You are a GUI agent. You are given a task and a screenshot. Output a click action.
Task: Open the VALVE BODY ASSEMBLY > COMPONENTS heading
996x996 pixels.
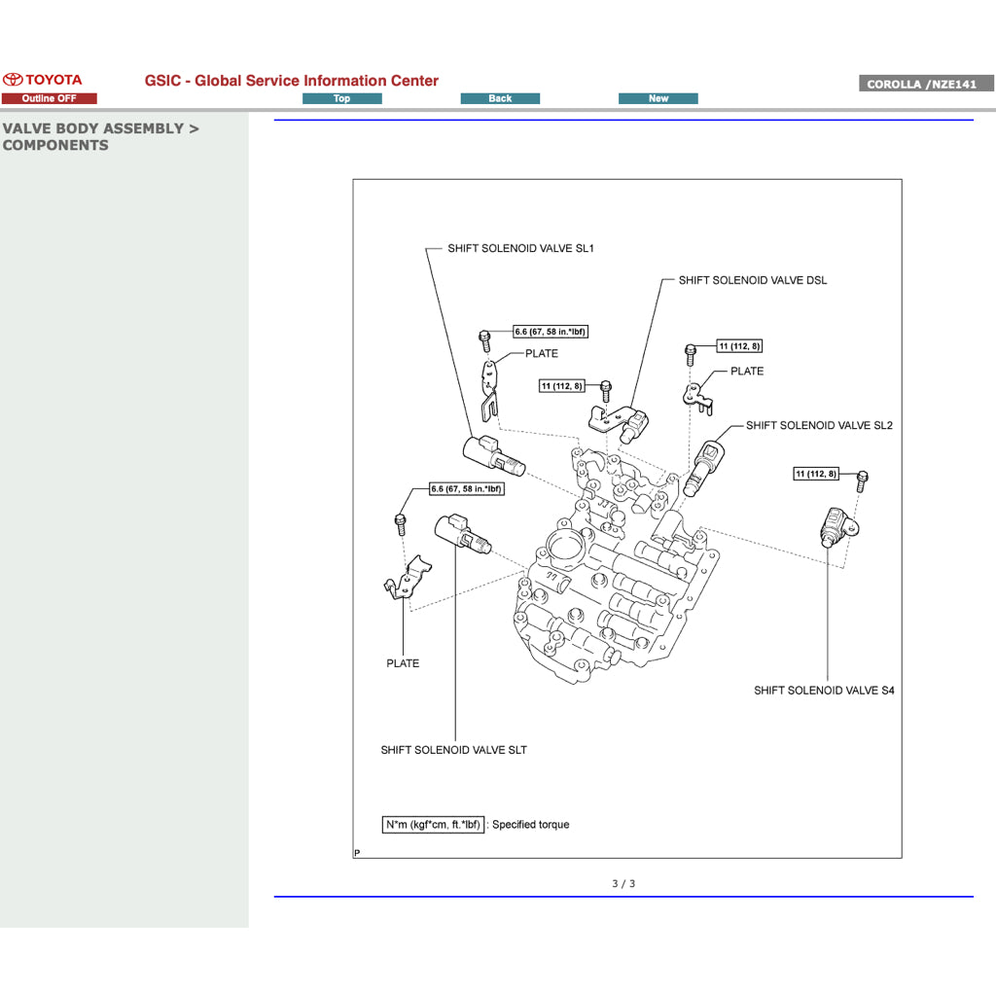point(101,136)
